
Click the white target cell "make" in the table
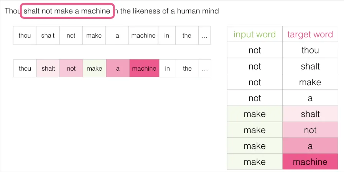(x=310, y=82)
